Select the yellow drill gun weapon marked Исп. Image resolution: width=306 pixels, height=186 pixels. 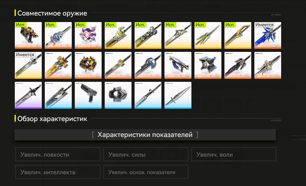[28, 35]
